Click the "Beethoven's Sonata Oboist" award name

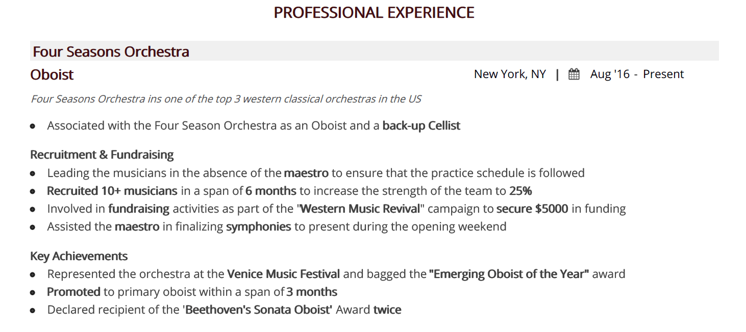tap(259, 310)
